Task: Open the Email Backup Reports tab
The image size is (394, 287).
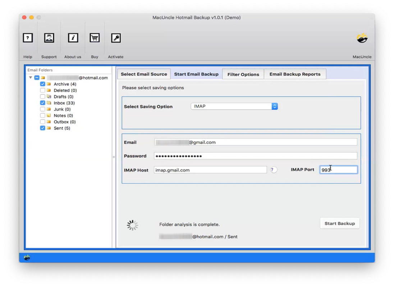Action: 295,74
